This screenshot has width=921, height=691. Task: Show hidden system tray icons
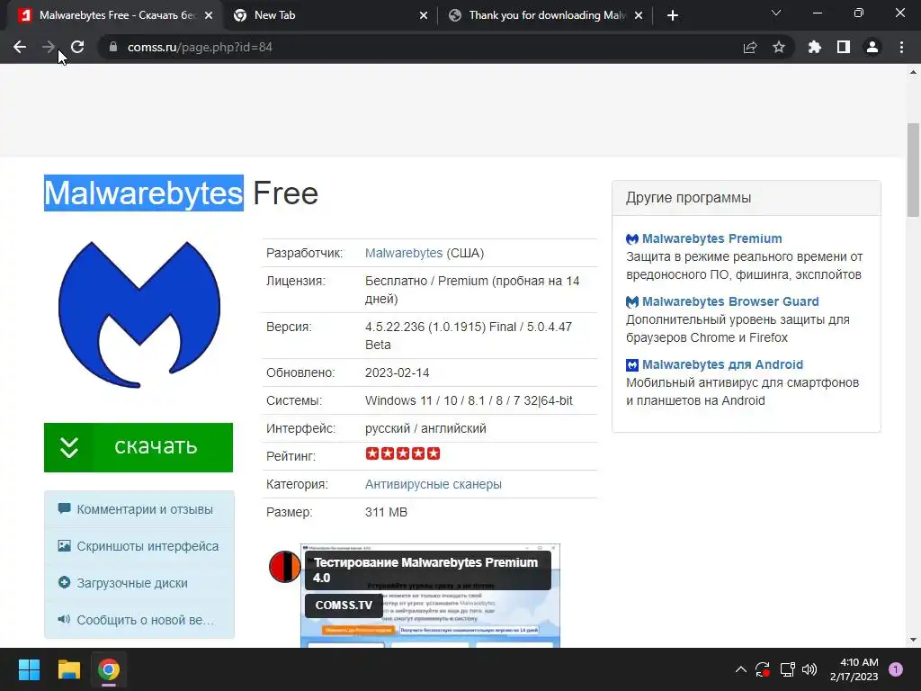[741, 669]
